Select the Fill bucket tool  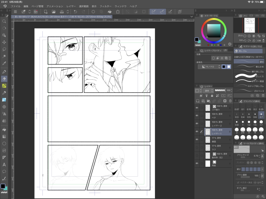[4, 130]
